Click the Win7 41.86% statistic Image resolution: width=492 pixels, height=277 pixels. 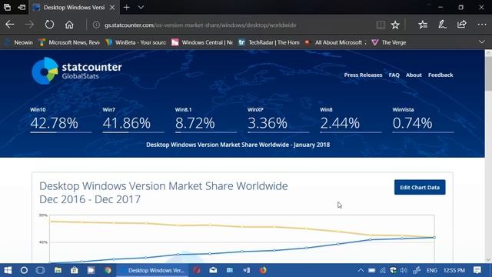(133, 119)
